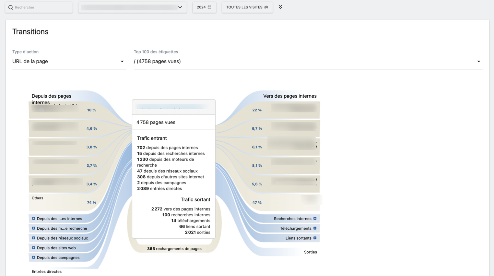
Task: Click the calendar icon next to 2024
Action: pyautogui.click(x=209, y=7)
